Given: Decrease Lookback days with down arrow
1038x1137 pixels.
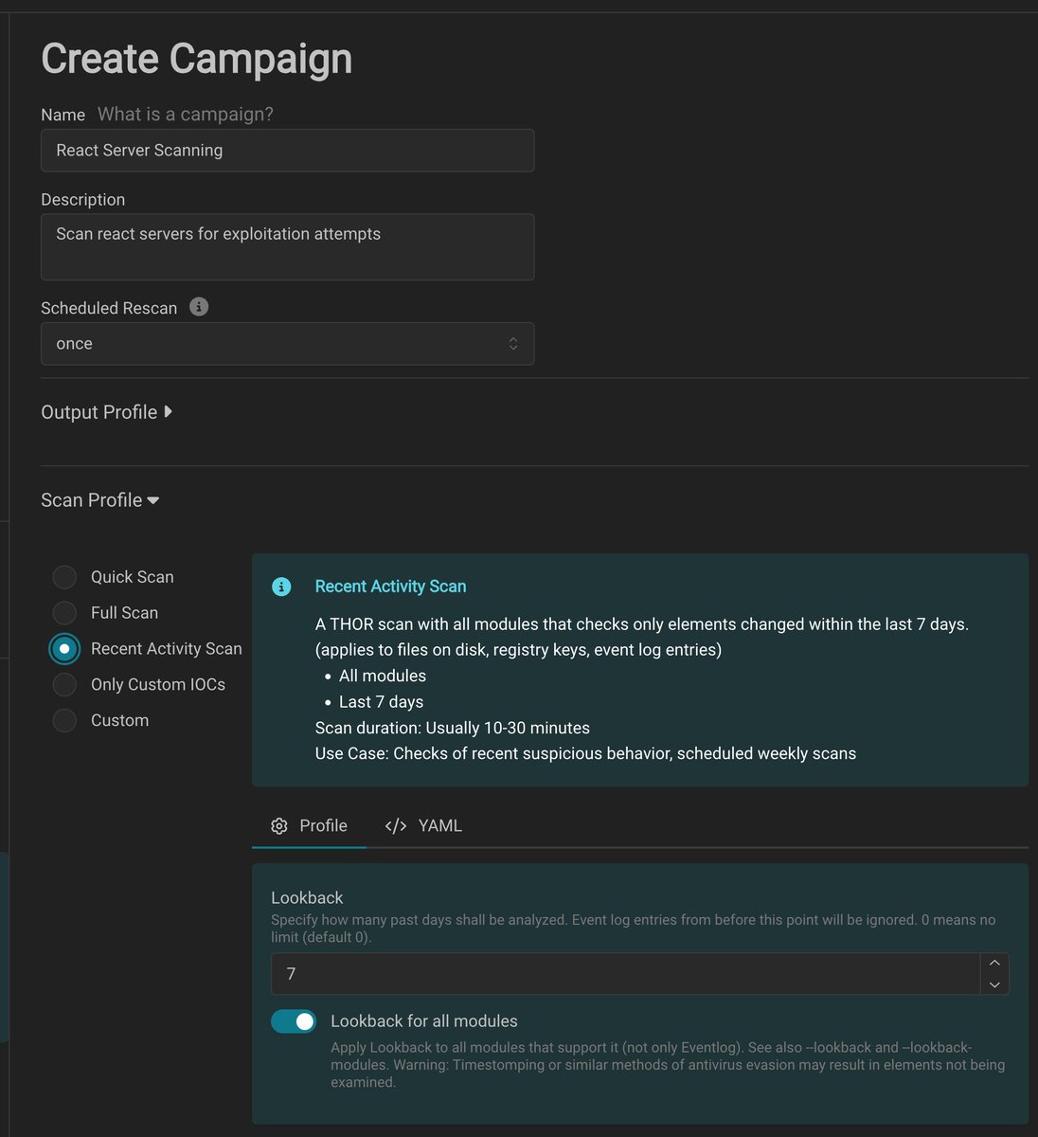Looking at the screenshot, I should [x=994, y=984].
